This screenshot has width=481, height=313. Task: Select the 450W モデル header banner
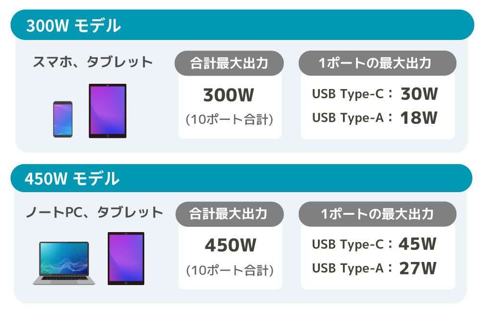(241, 178)
